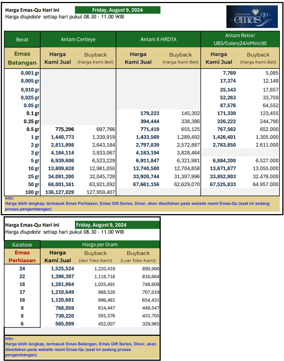
Task: Click price value 1,440,773
Action: pyautogui.click(x=63, y=137)
